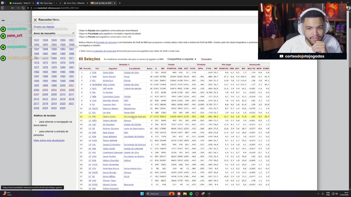
Task: Click the padlock site-info icon
Action: [32, 8]
